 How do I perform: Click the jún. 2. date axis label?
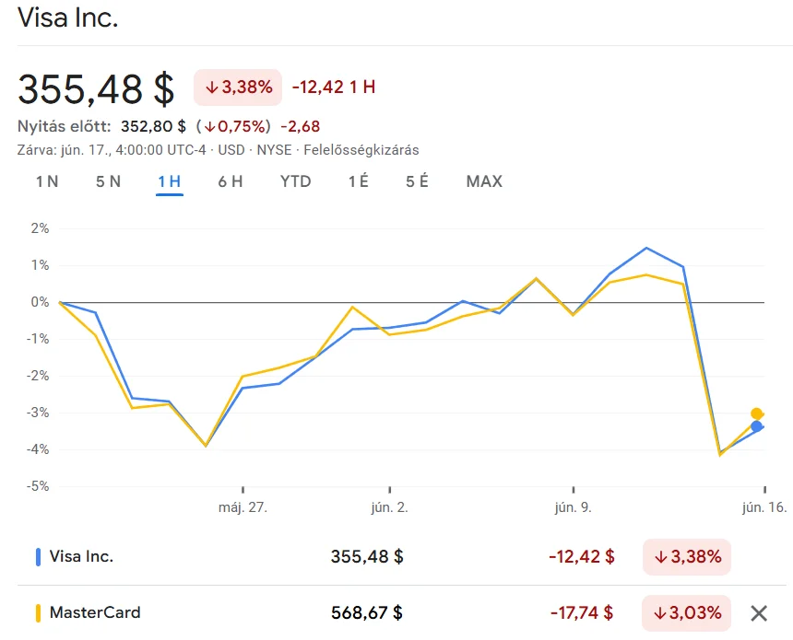(389, 507)
